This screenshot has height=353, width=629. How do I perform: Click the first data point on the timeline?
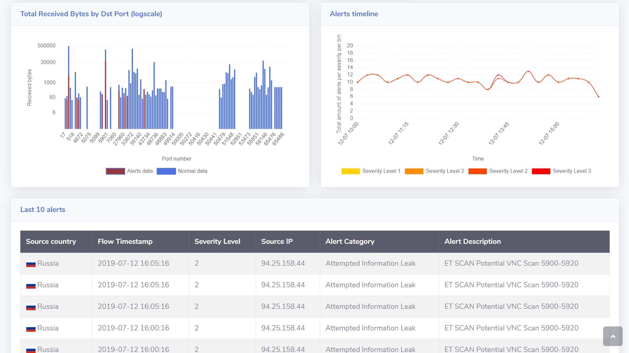[357, 82]
